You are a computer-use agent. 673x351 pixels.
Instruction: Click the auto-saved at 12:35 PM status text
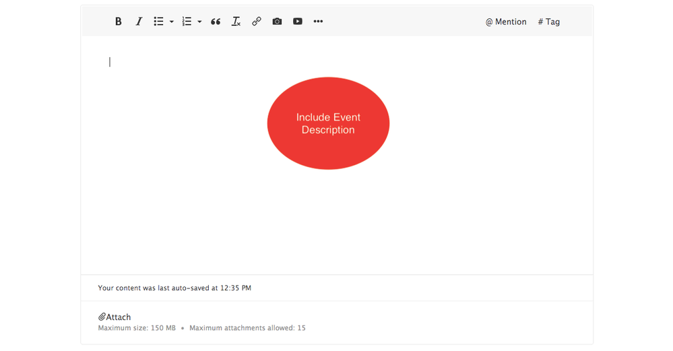[x=174, y=288]
